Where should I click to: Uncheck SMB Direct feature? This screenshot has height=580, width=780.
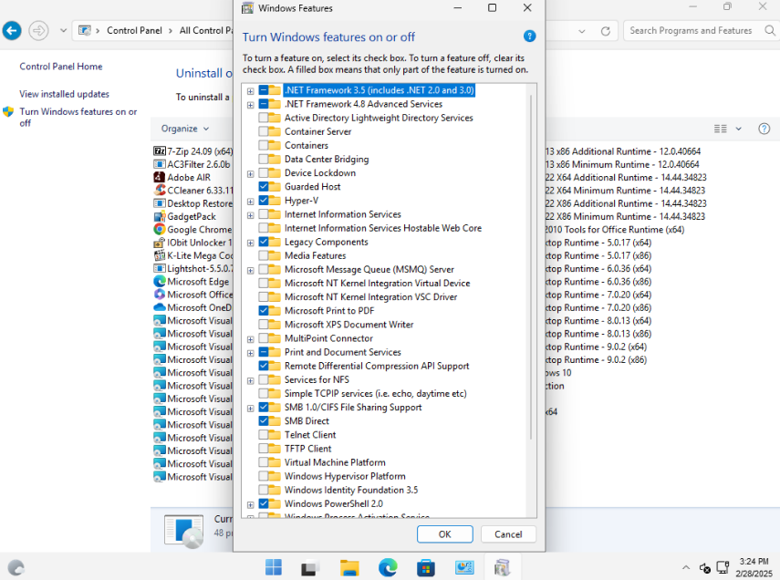263,420
